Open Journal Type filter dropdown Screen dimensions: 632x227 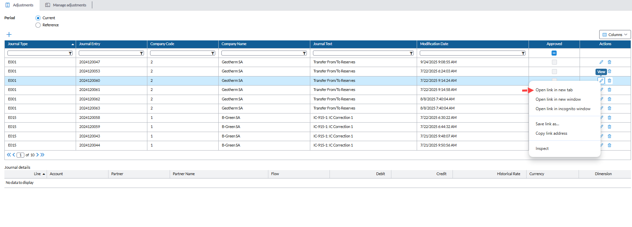pyautogui.click(x=70, y=53)
